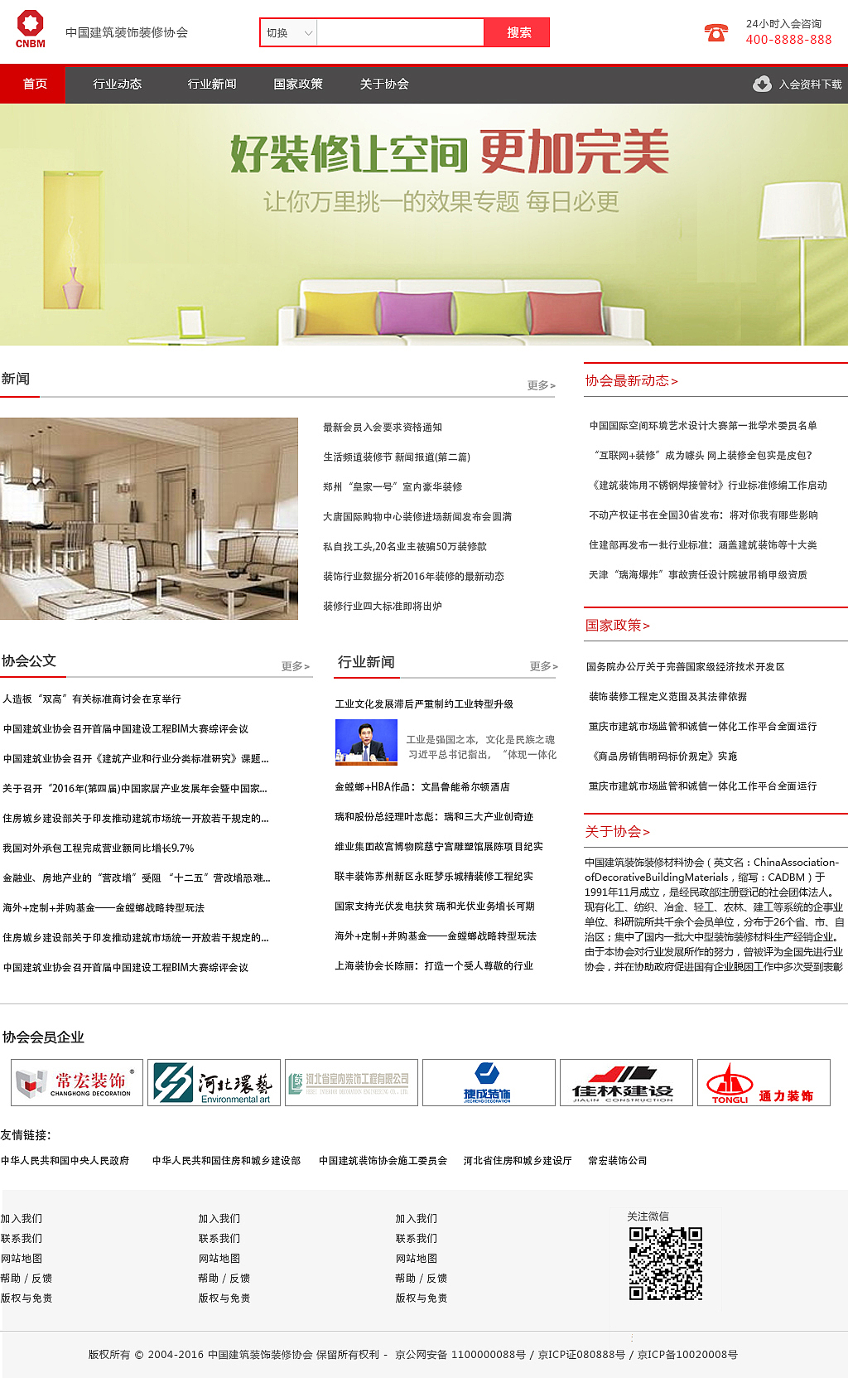The image size is (848, 1378).
Task: Click the WeChat QR code image
Action: click(666, 1264)
